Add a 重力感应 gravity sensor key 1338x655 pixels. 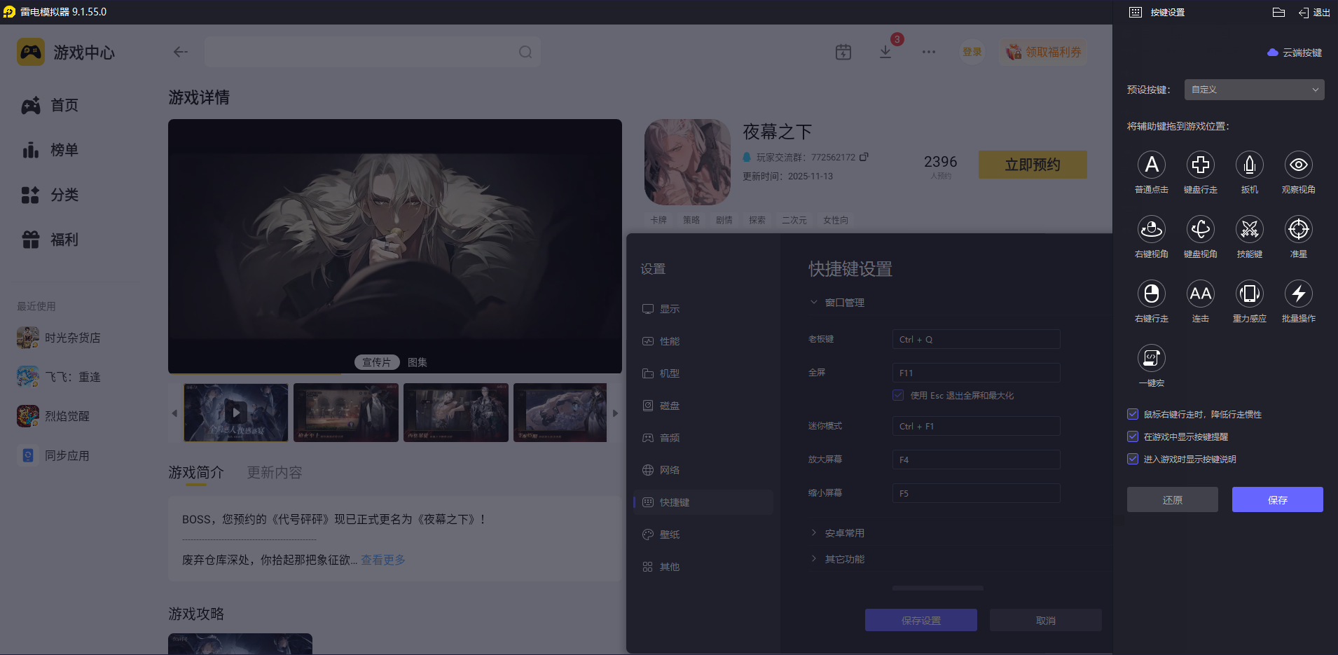[x=1250, y=294]
